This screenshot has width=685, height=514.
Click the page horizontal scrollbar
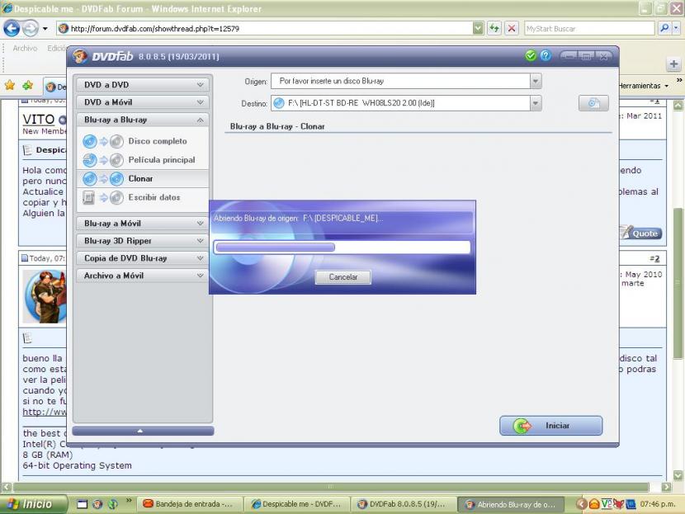pyautogui.click(x=331, y=487)
